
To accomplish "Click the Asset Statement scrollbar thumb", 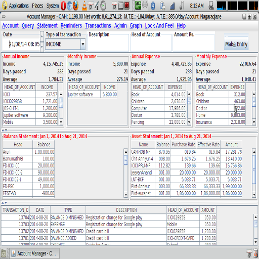I will [254, 169].
